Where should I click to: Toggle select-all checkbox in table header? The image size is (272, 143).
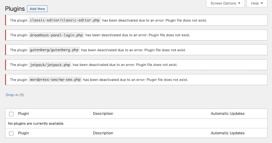click(11, 114)
